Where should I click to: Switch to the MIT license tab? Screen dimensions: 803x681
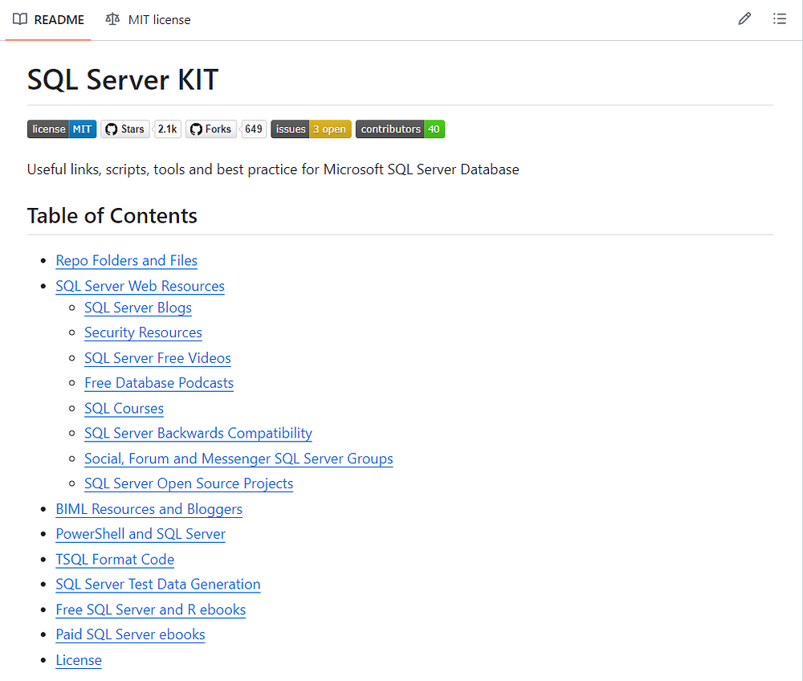tap(157, 19)
